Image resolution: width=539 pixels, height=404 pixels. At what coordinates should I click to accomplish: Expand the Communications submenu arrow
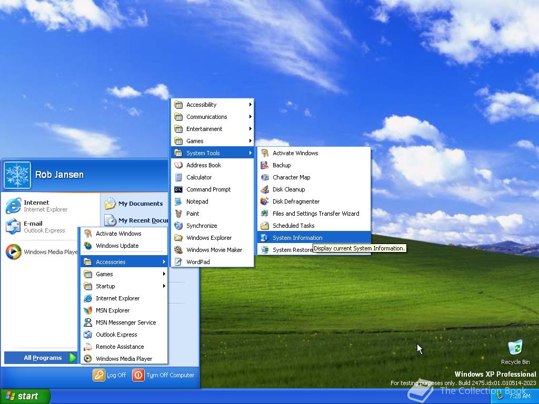tap(250, 117)
